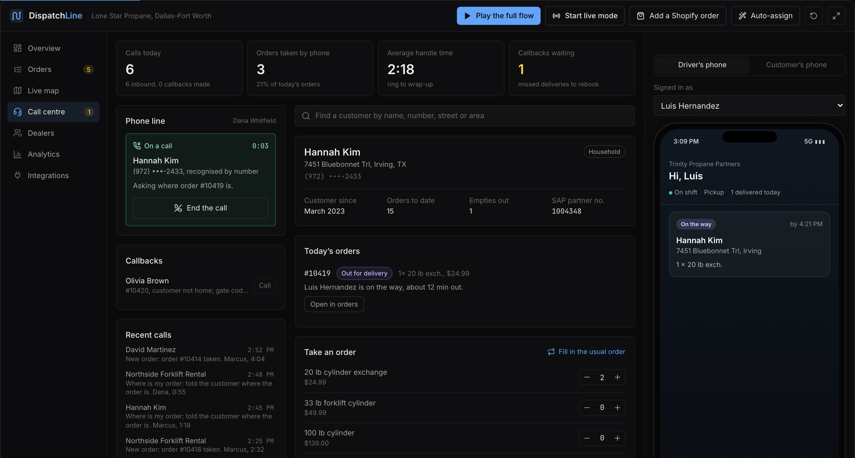Decrease 33 lb forklift cylinder quantity
The width and height of the screenshot is (855, 458).
tap(587, 407)
